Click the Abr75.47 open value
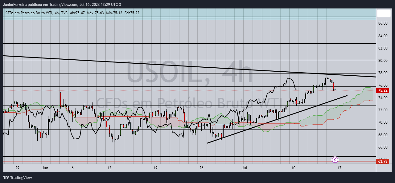This screenshot has width=395, height=183. pos(77,13)
